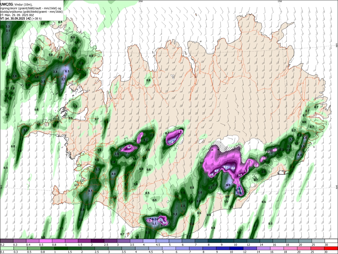
Task: Click the '5.3' value near south coast
Action: 154,224
